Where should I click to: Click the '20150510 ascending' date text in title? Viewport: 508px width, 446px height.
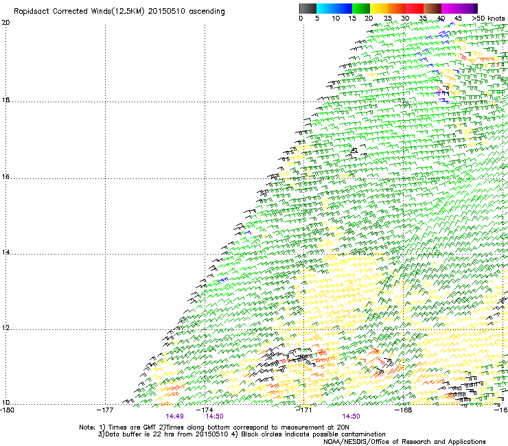pos(186,12)
